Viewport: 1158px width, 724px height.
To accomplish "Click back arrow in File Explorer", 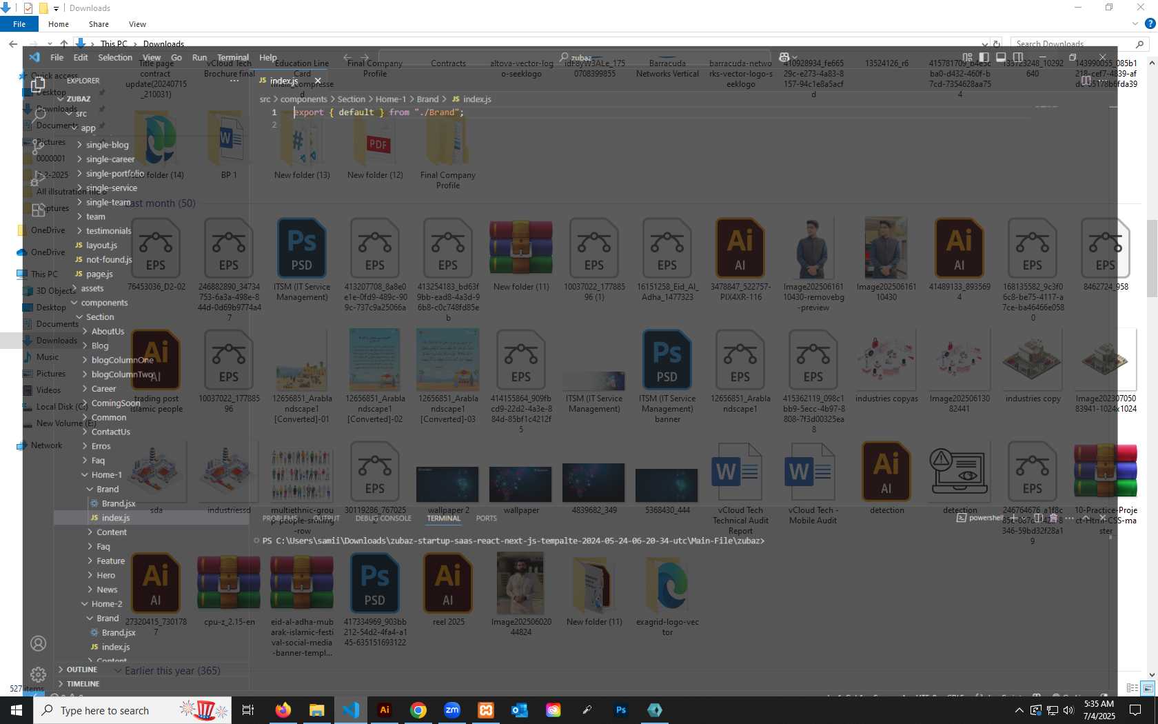I will pos(13,44).
